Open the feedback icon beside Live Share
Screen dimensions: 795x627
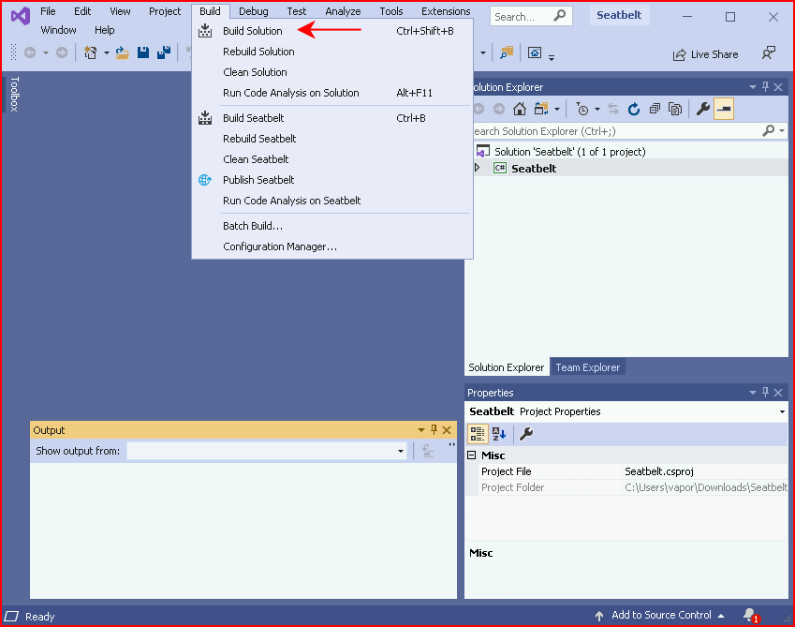tap(769, 53)
